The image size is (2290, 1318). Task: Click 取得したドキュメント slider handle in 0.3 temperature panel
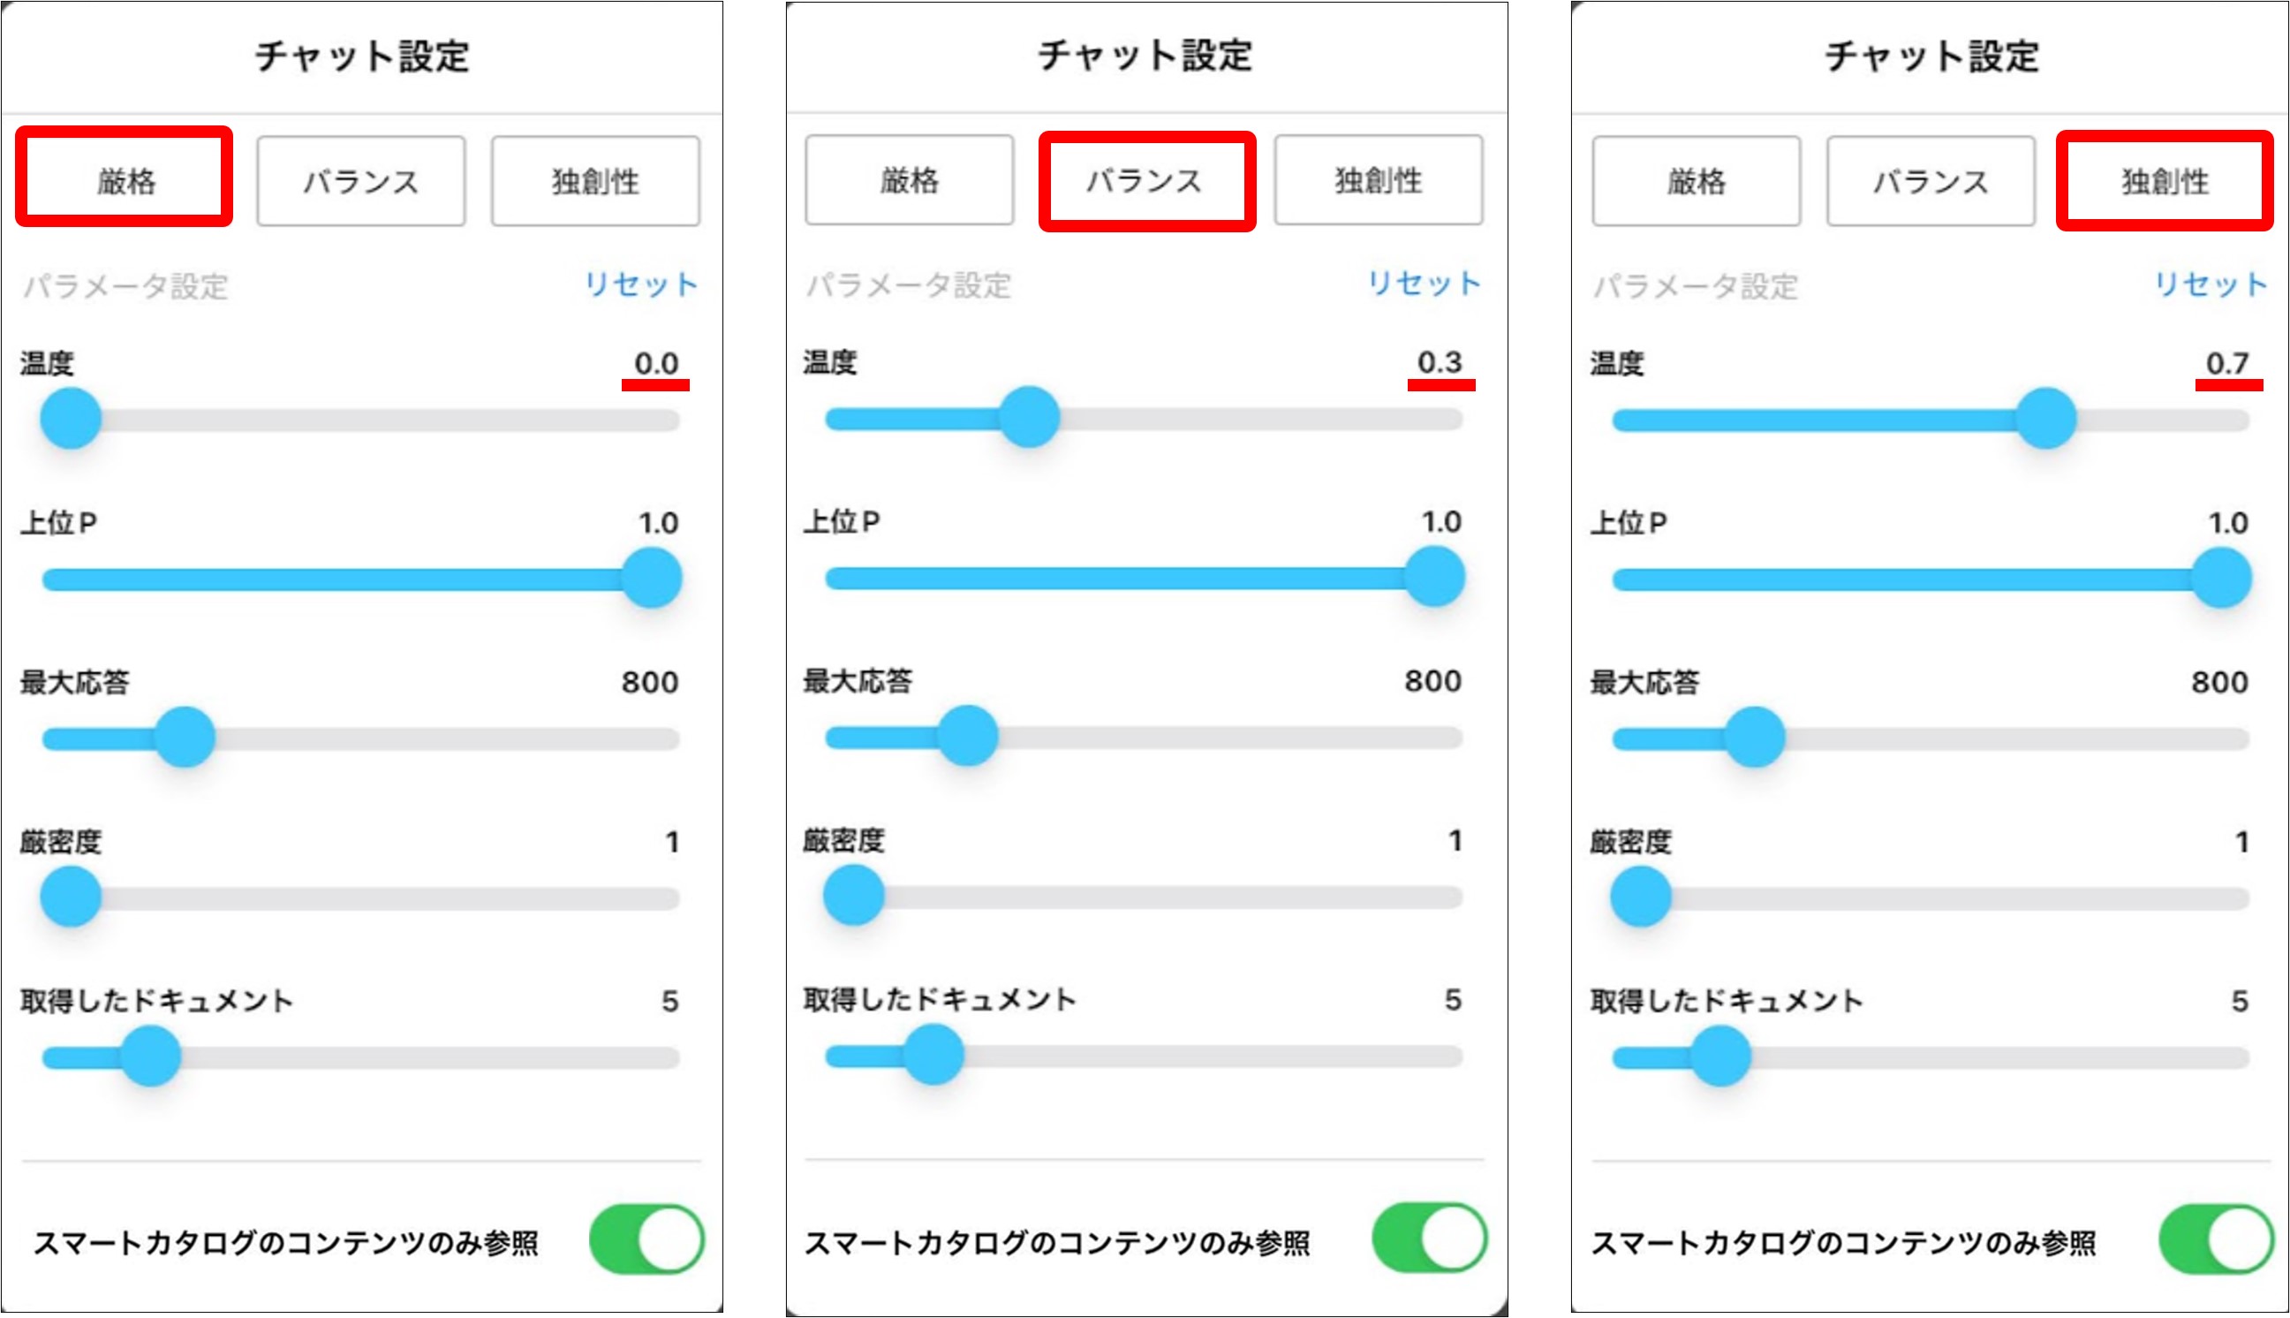(x=933, y=1055)
